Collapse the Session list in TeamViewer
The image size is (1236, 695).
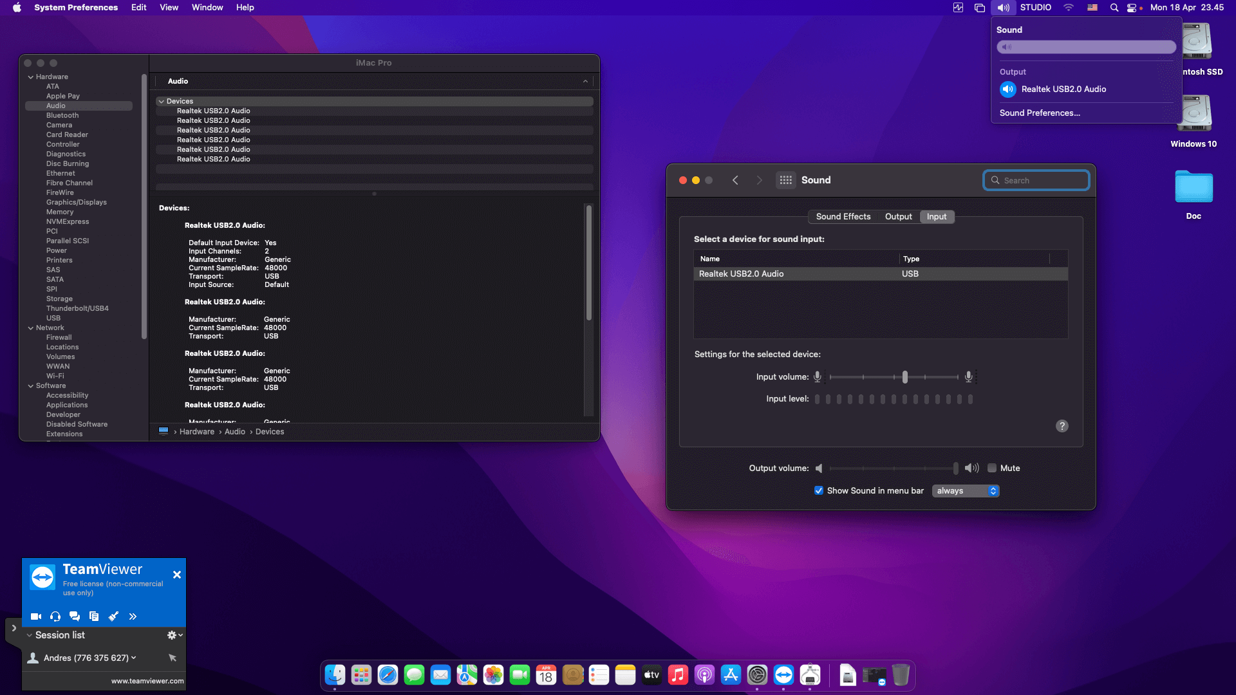click(x=29, y=635)
